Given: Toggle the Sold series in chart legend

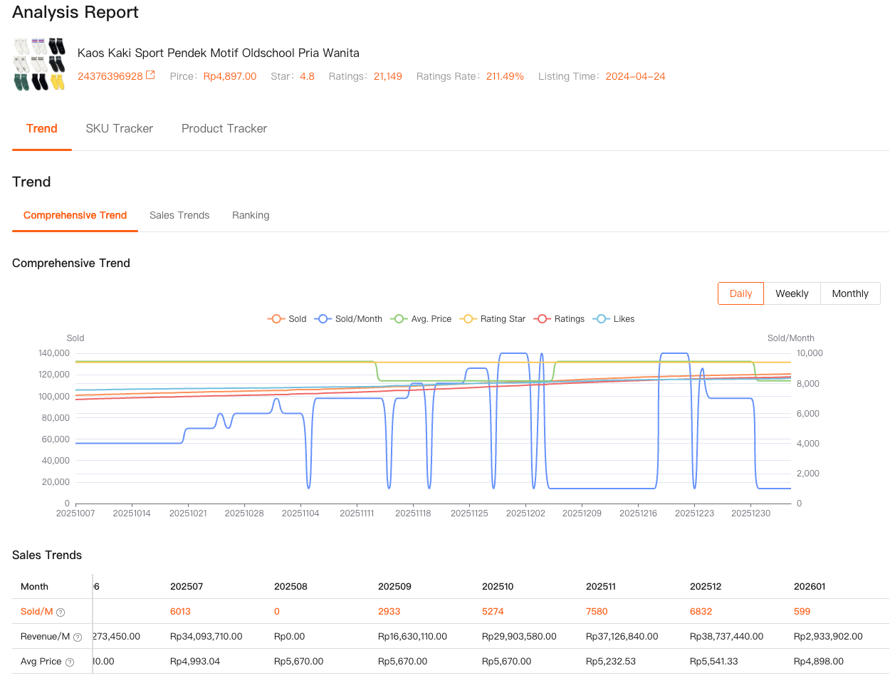Looking at the screenshot, I should tap(287, 319).
